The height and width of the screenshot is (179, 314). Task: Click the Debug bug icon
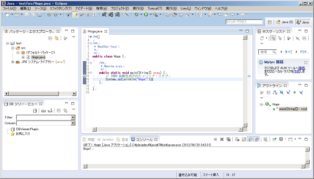(136, 14)
